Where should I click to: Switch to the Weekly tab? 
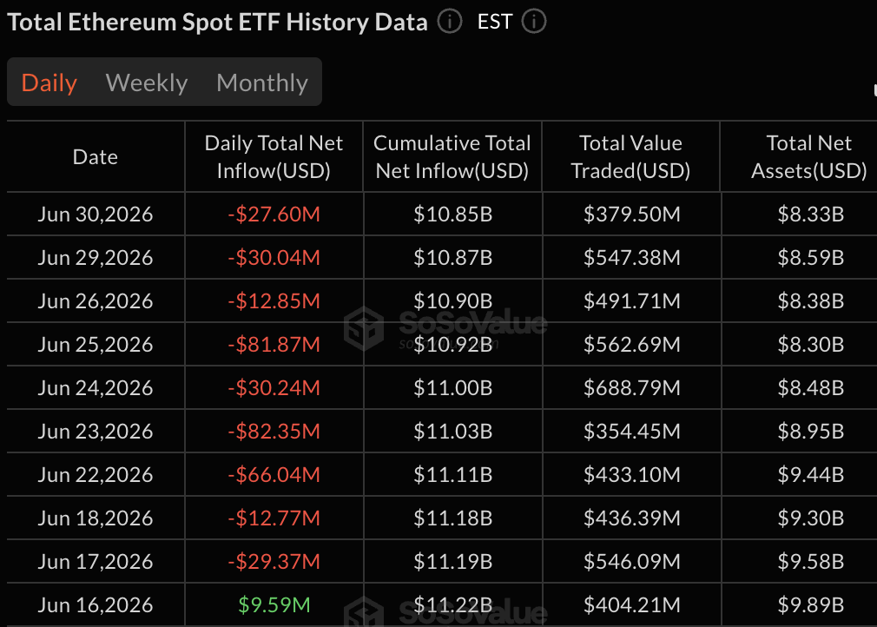(x=147, y=82)
